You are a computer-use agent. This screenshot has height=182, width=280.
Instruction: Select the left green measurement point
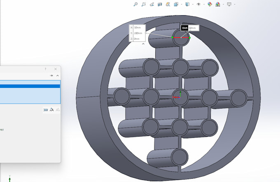[x=172, y=37]
